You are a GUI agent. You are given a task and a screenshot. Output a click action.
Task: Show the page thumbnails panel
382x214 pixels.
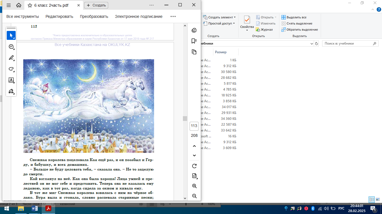click(194, 52)
